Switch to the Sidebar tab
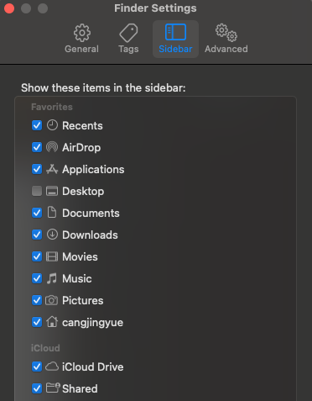 coord(175,39)
